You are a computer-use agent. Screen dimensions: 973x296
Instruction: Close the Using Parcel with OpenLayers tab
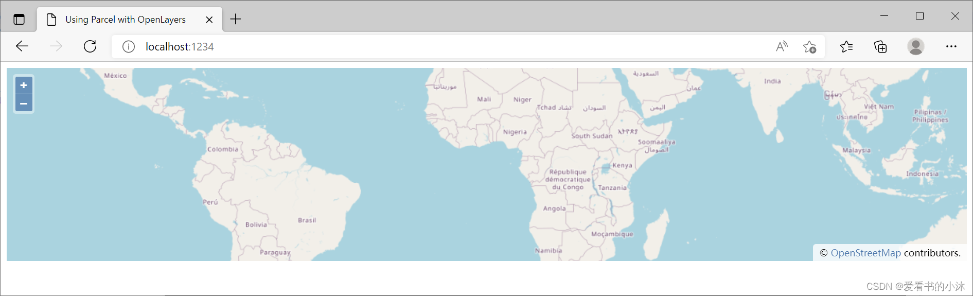[x=209, y=20]
